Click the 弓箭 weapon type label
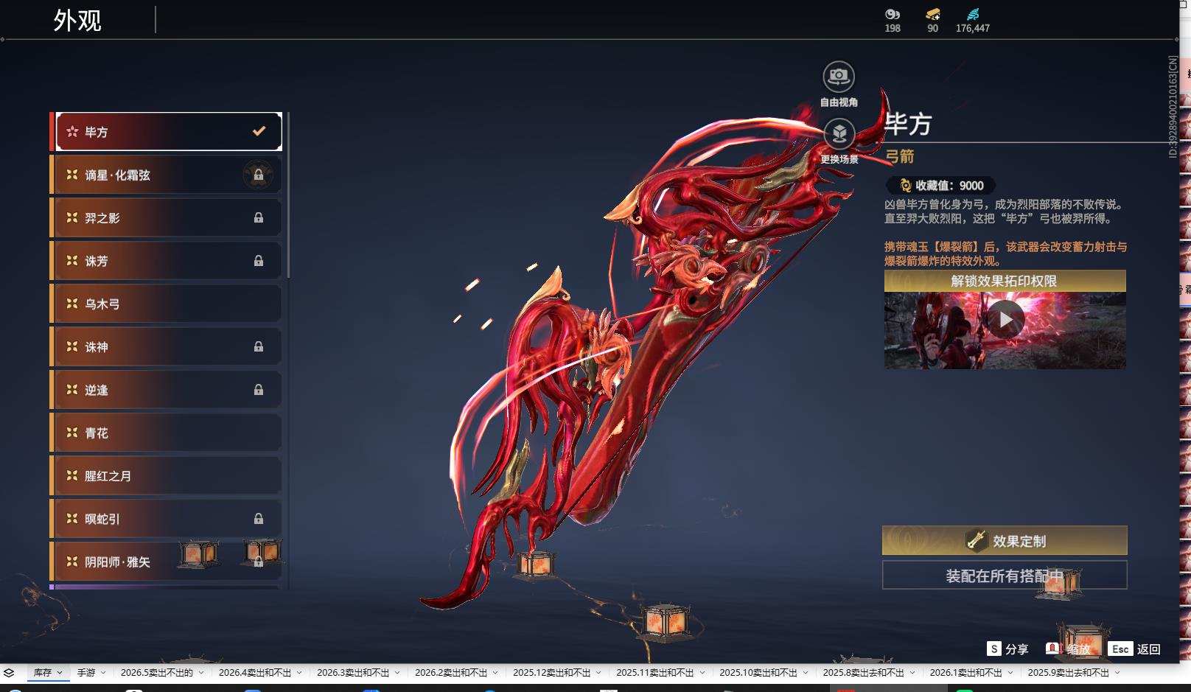The width and height of the screenshot is (1191, 692). 900,156
